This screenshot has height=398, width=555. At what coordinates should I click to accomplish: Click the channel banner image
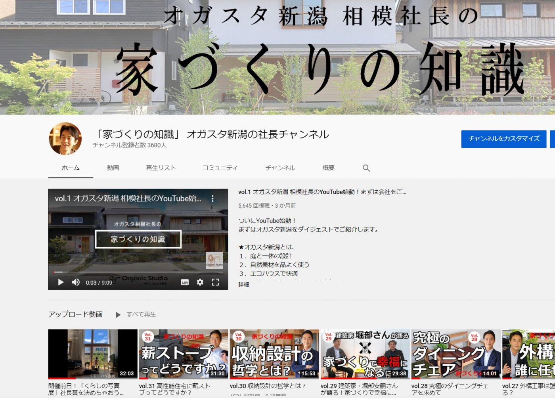tap(277, 57)
